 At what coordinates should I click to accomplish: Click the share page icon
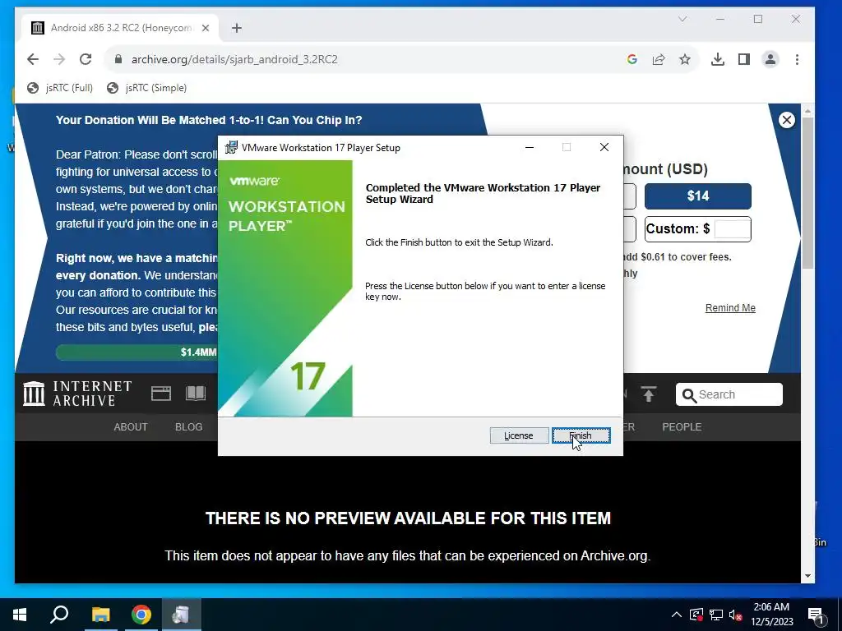point(659,59)
